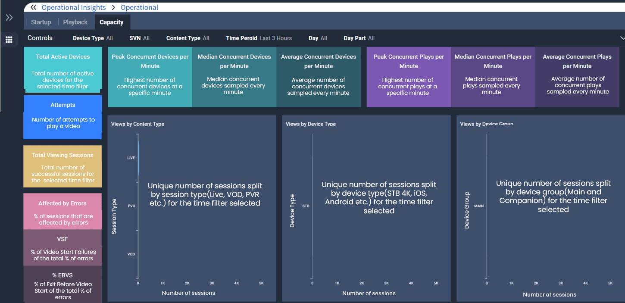Image resolution: width=625 pixels, height=303 pixels.
Task: Open the Day Part filter dropdown
Action: click(359, 38)
